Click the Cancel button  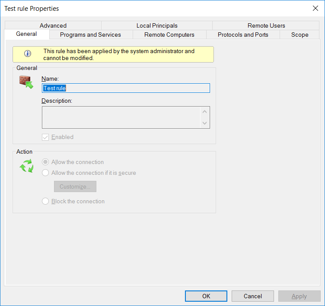pos(253,296)
